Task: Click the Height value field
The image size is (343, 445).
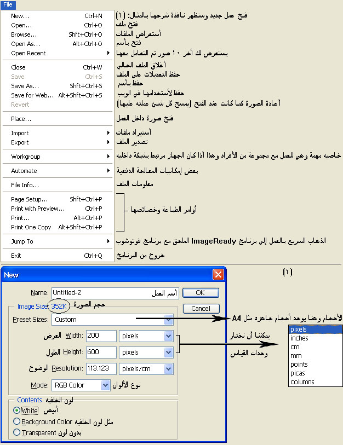Action: coord(101,352)
